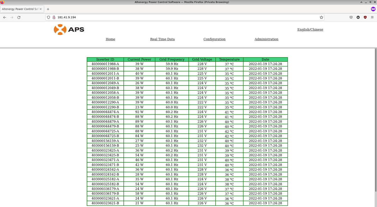Open the Pocket save icon

pyautogui.click(x=351, y=17)
